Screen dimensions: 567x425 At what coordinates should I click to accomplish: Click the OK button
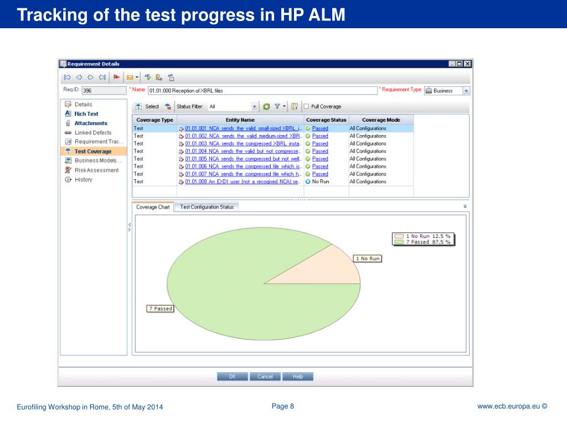pyautogui.click(x=233, y=376)
